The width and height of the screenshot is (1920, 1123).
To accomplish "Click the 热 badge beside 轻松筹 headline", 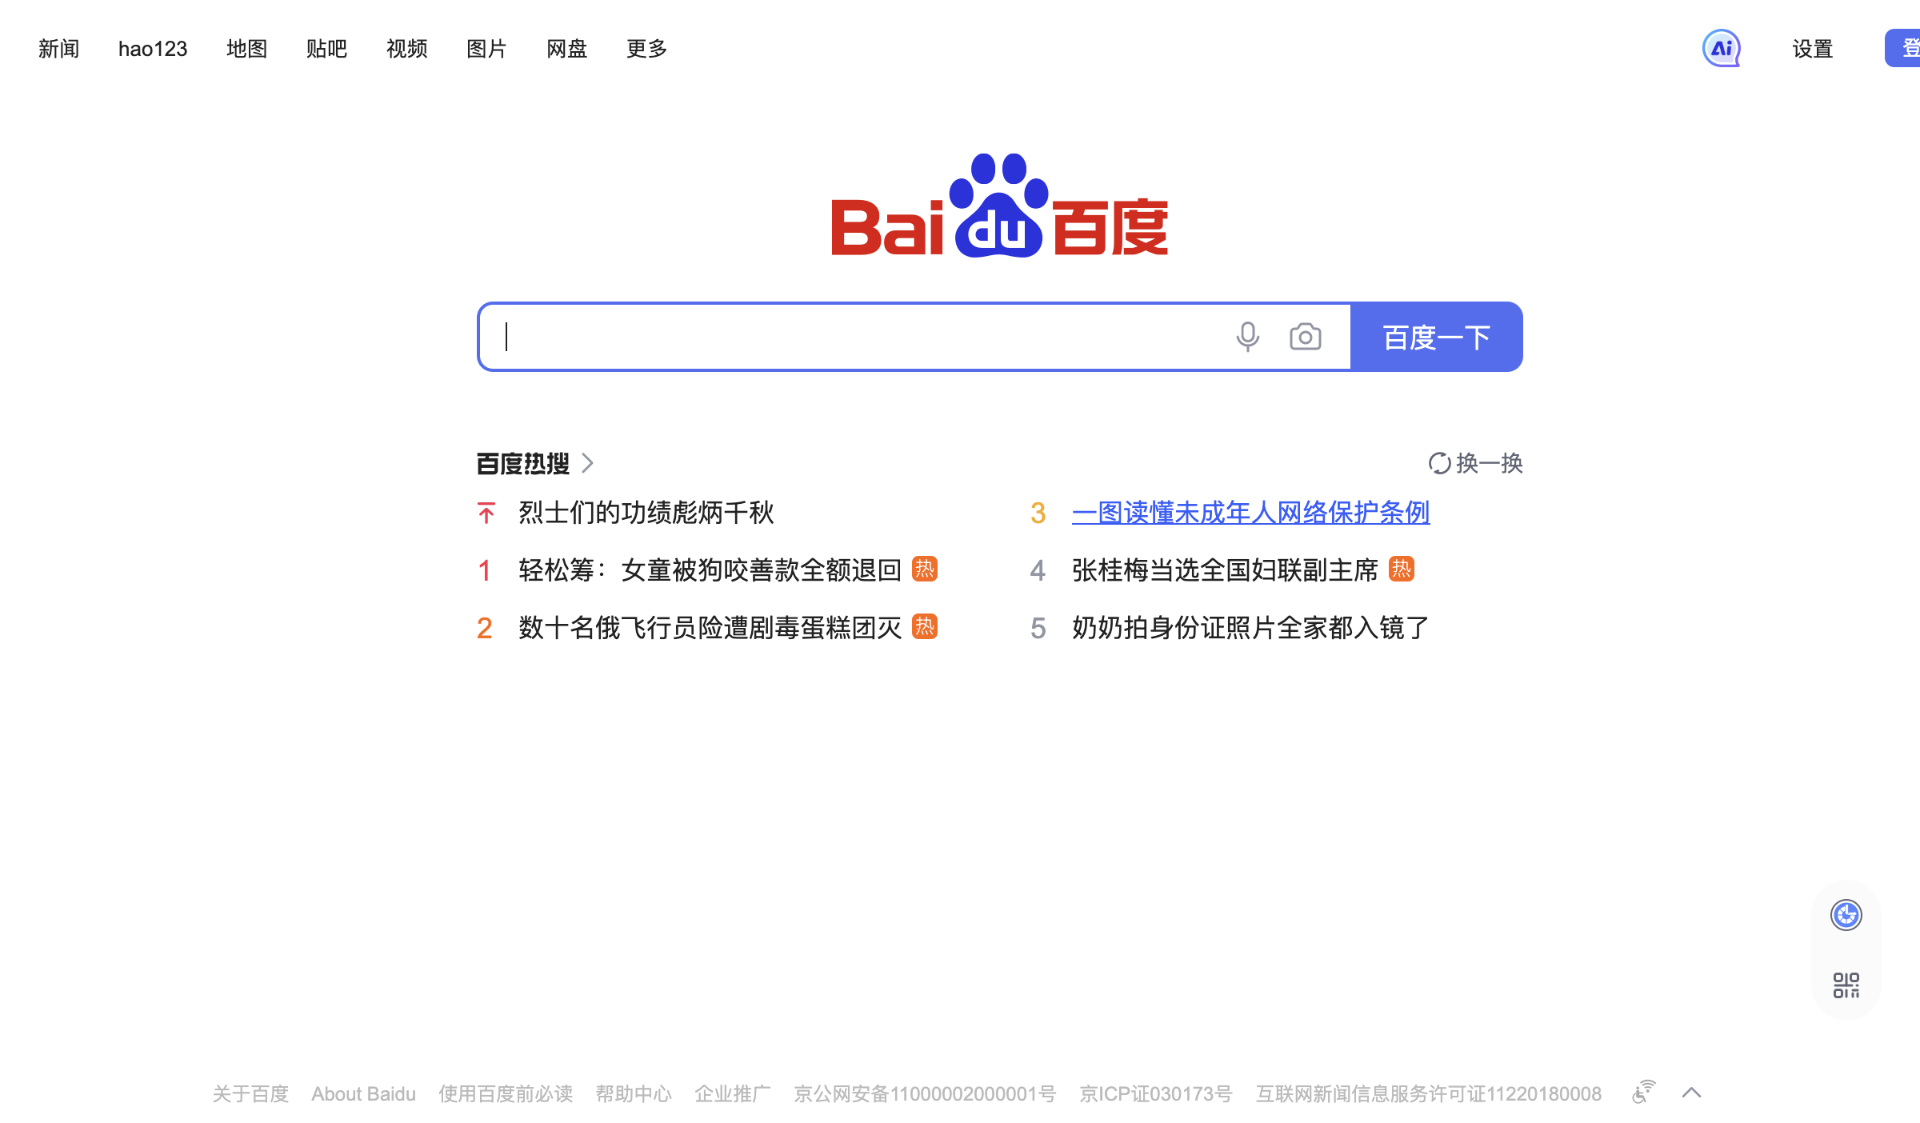I will (x=925, y=569).
